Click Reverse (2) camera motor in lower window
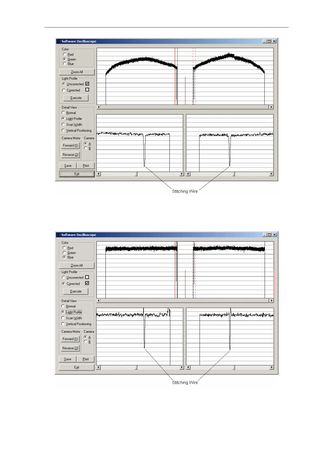 click(70, 348)
